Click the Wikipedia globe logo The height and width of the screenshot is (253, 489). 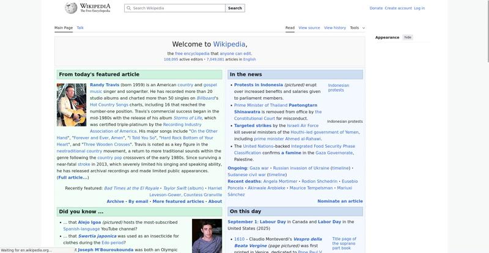tap(71, 8)
